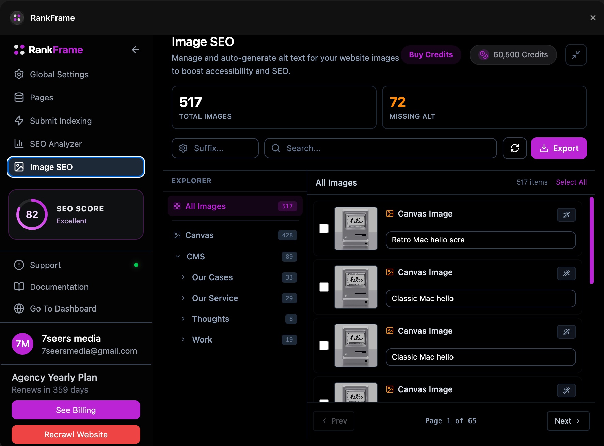Click the refresh icon next to the search bar
This screenshot has width=604, height=446.
click(514, 148)
